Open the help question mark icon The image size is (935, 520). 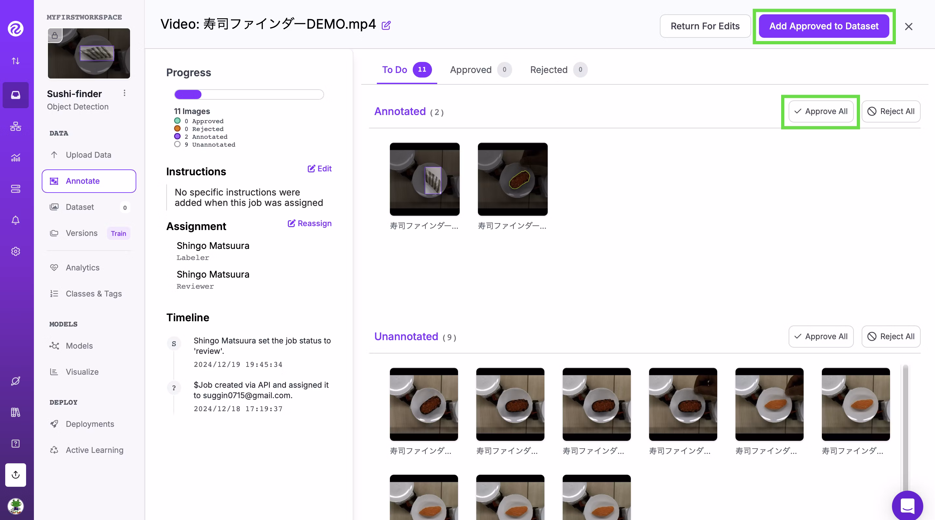16,443
